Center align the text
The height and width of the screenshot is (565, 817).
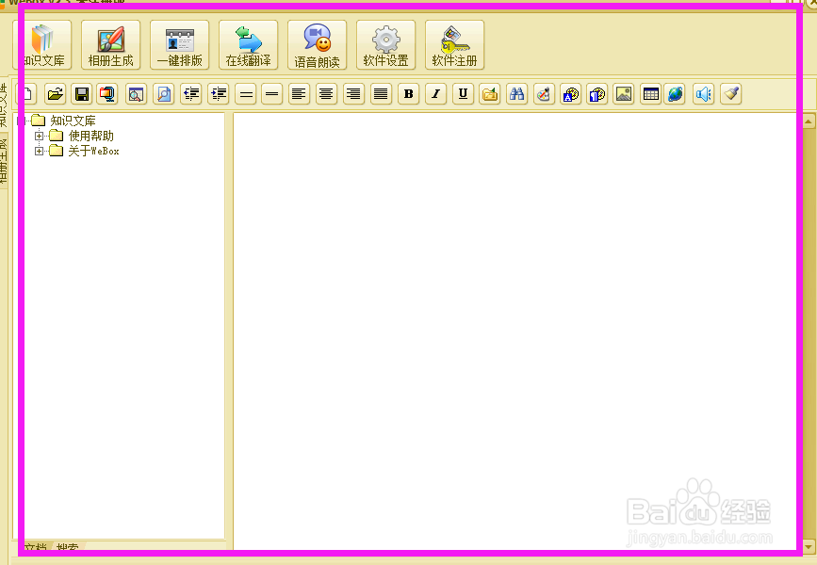pos(326,94)
